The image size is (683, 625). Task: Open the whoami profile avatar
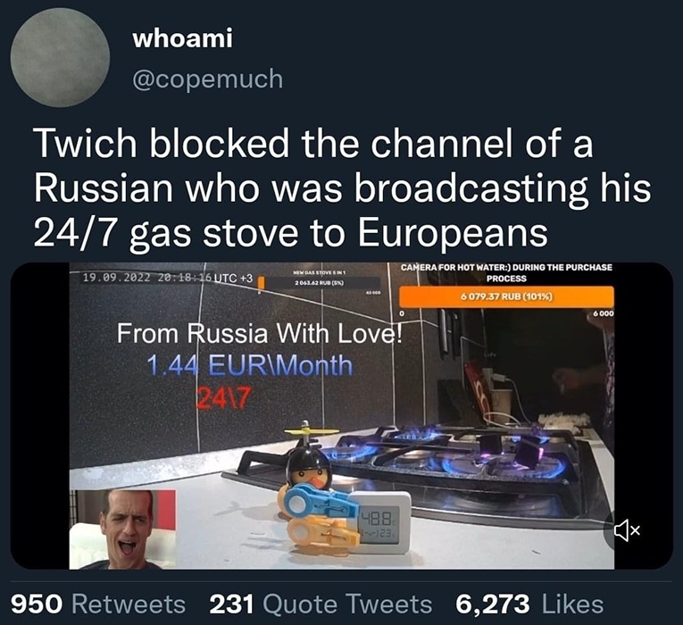[60, 57]
